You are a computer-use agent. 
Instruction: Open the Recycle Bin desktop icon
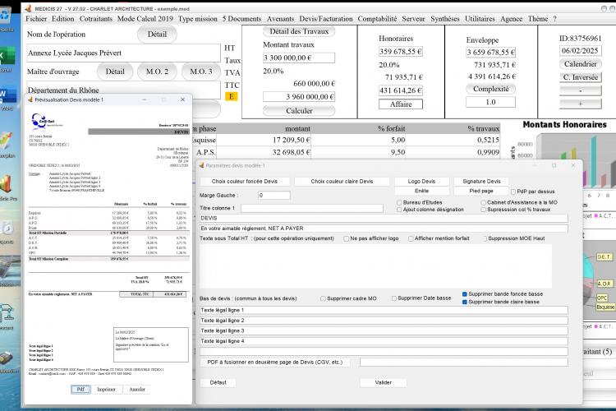[x=5, y=16]
